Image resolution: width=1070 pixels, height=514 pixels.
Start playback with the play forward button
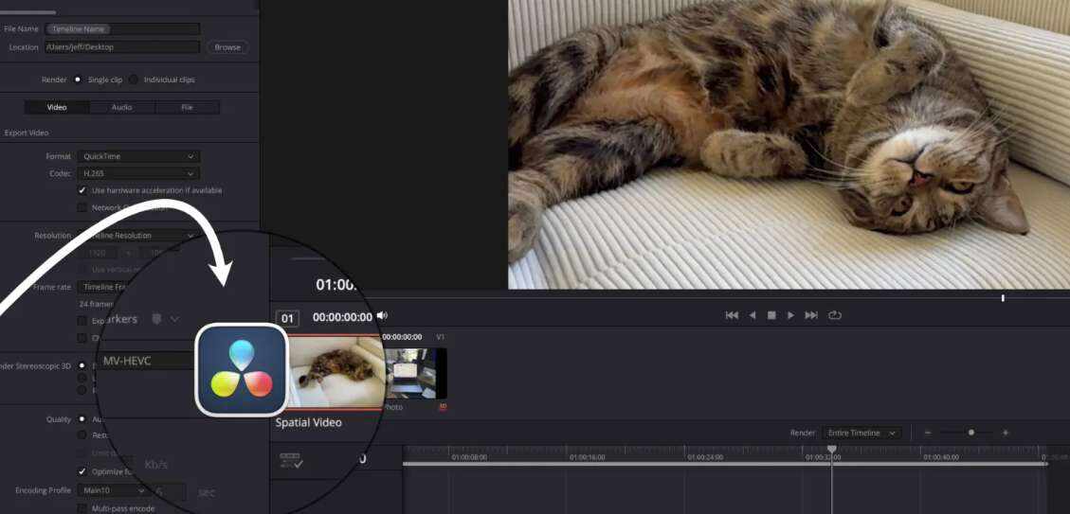click(791, 315)
